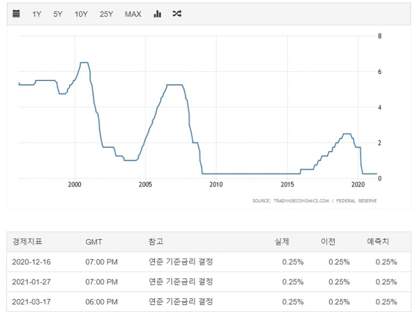420x312 pixels.
Task: Select the 2021-03-17 date cell
Action: pyautogui.click(x=32, y=302)
